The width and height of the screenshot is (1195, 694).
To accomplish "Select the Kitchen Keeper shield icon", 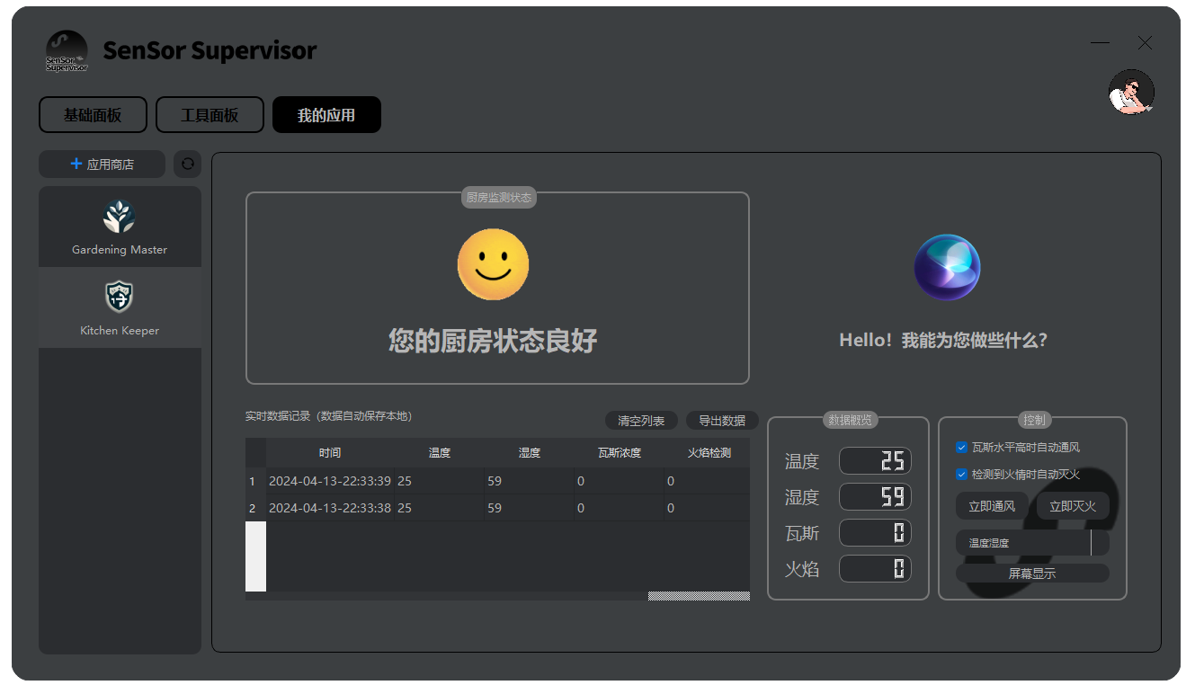I will (120, 297).
